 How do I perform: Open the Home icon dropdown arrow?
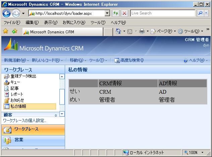point(124,32)
